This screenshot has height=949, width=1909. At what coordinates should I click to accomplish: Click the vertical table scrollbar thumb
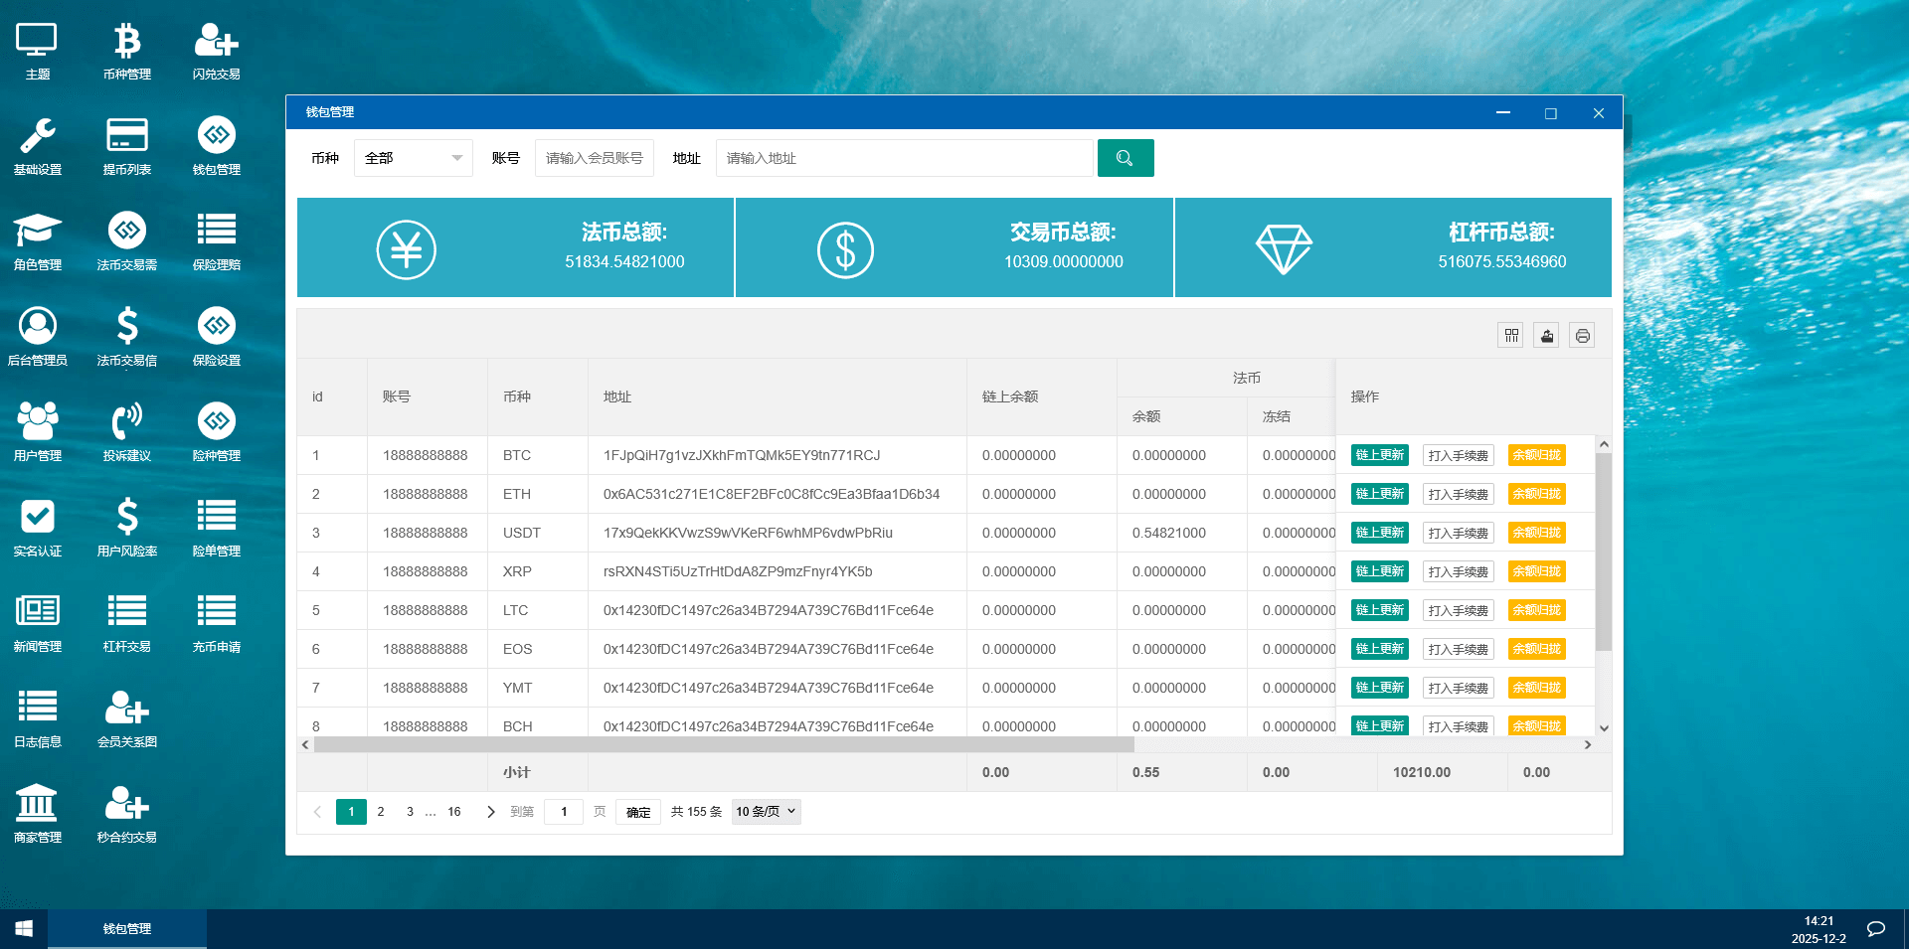point(1603,552)
